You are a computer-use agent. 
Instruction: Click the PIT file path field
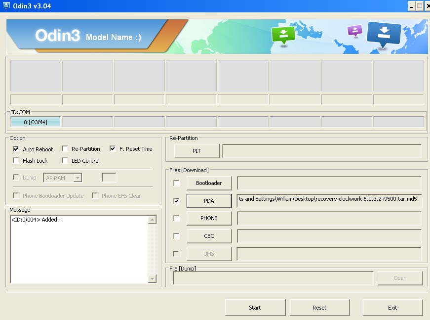[322, 151]
